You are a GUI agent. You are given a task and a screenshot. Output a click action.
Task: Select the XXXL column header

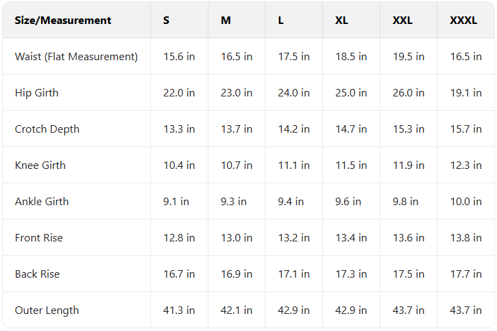pos(463,21)
